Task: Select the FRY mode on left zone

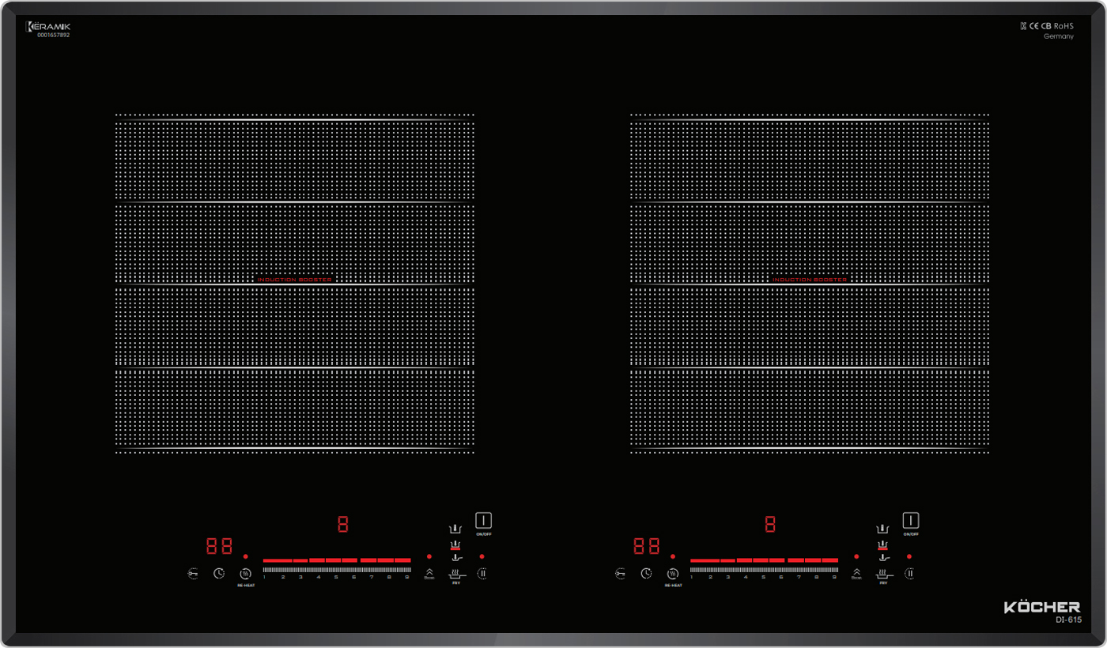Action: click(456, 574)
